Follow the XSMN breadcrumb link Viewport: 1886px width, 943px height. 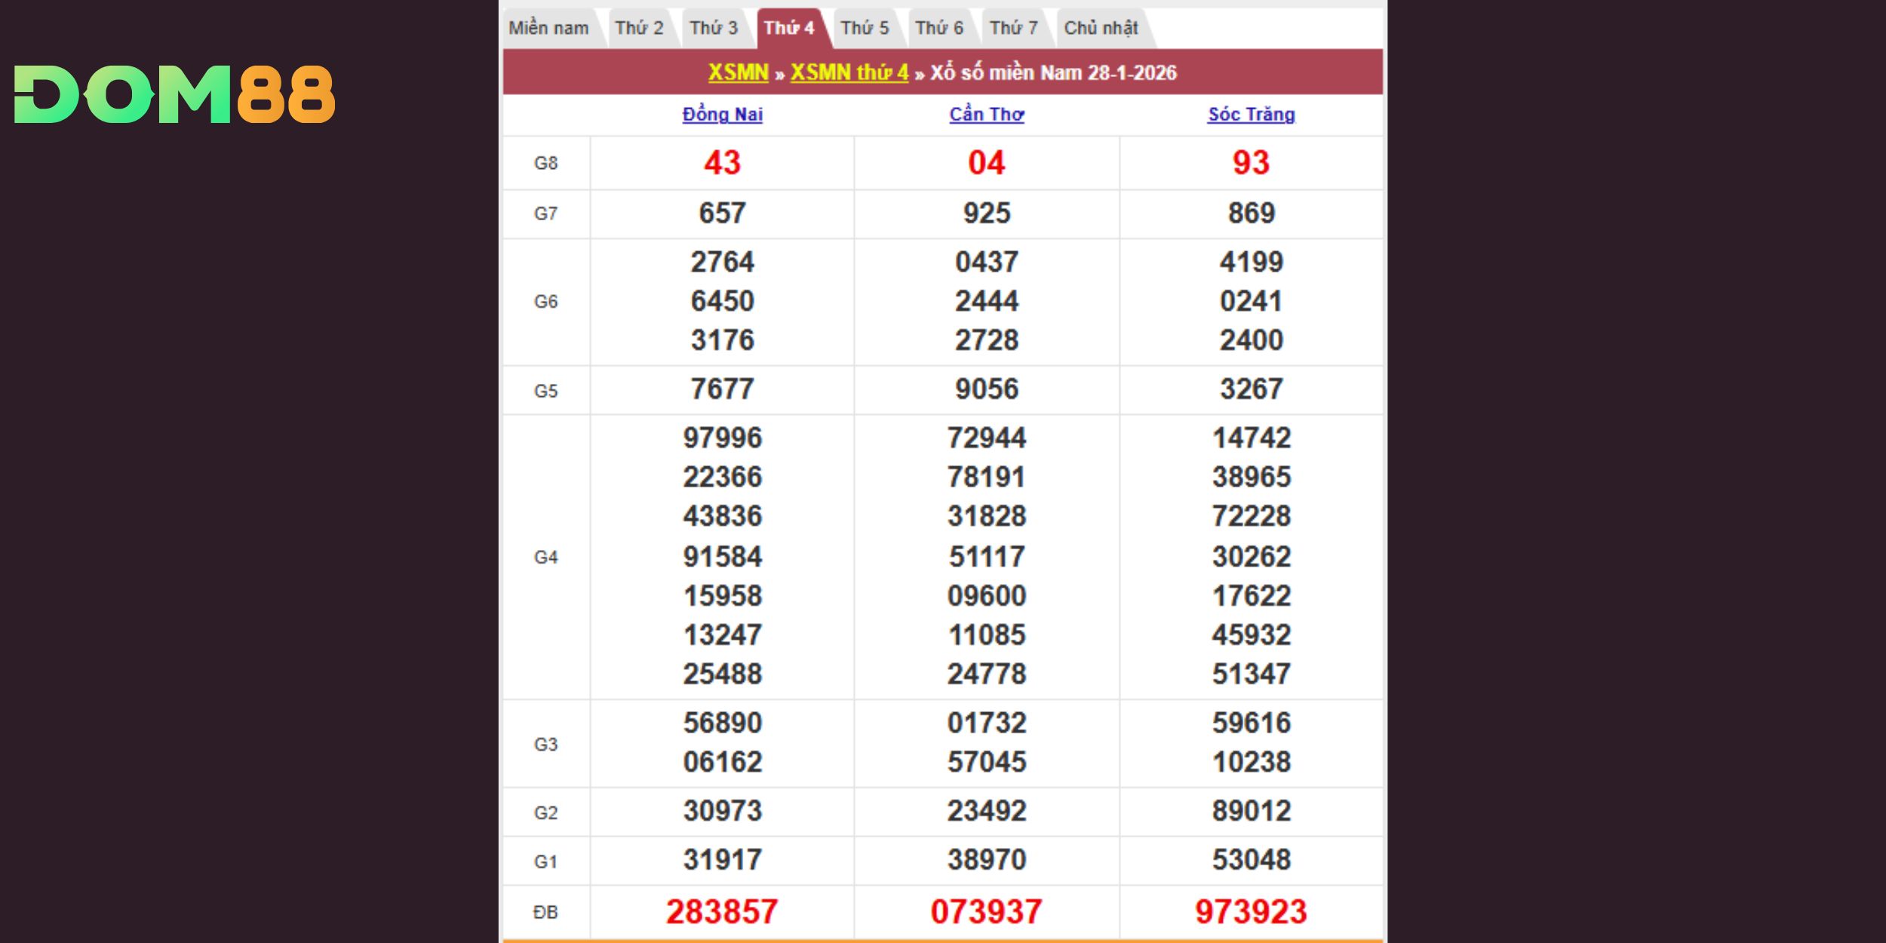(x=738, y=72)
